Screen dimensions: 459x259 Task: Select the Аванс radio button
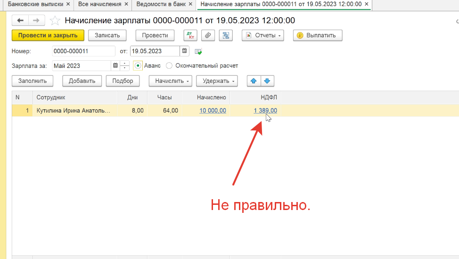[138, 66]
